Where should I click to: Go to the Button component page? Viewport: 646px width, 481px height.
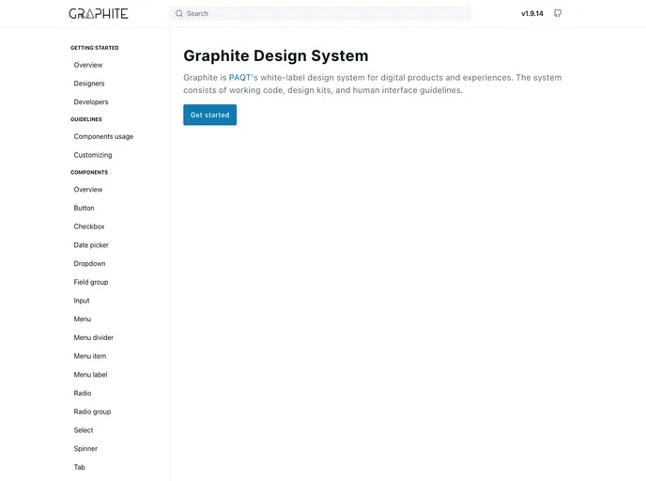click(x=85, y=209)
